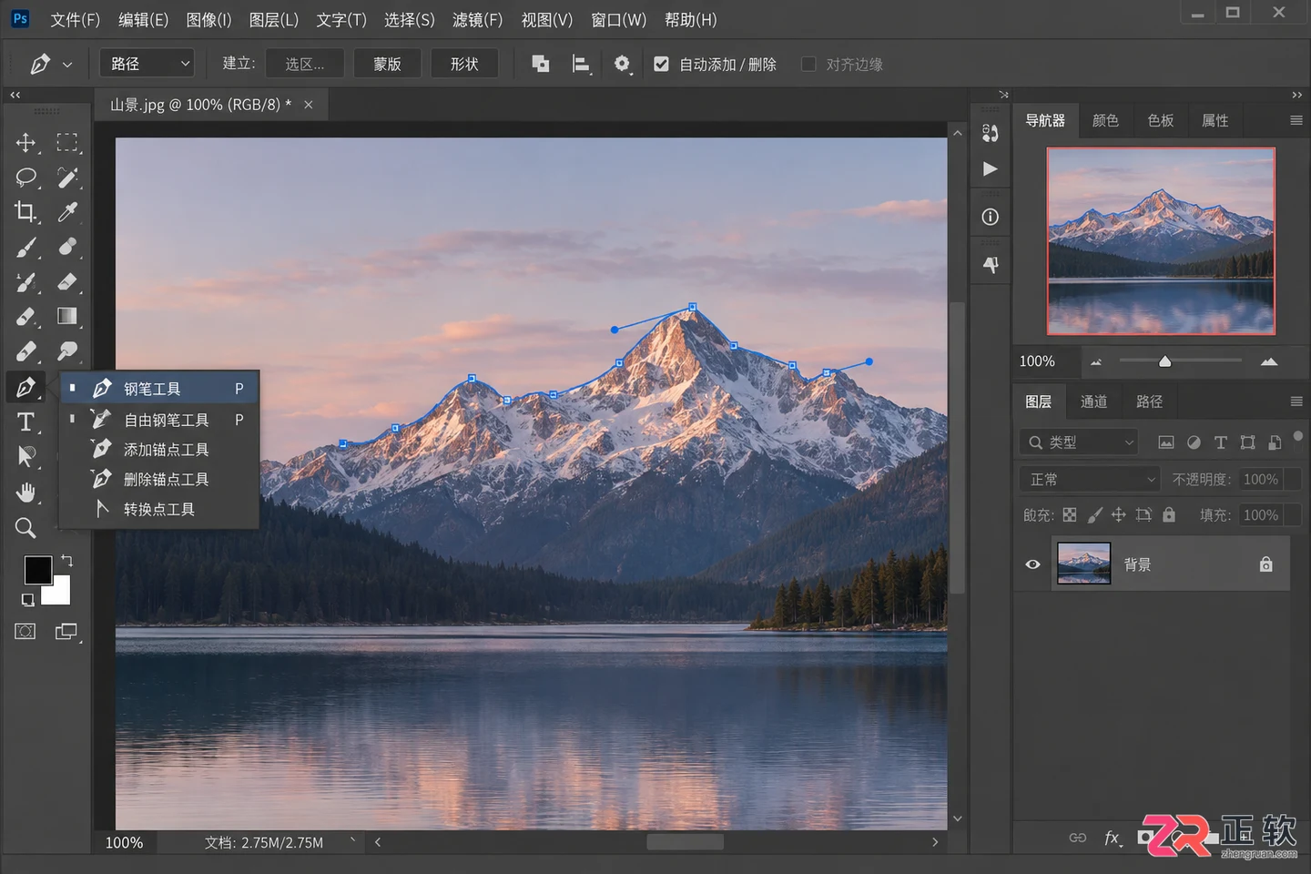
Task: Select the Hand tool
Action: [x=25, y=493]
